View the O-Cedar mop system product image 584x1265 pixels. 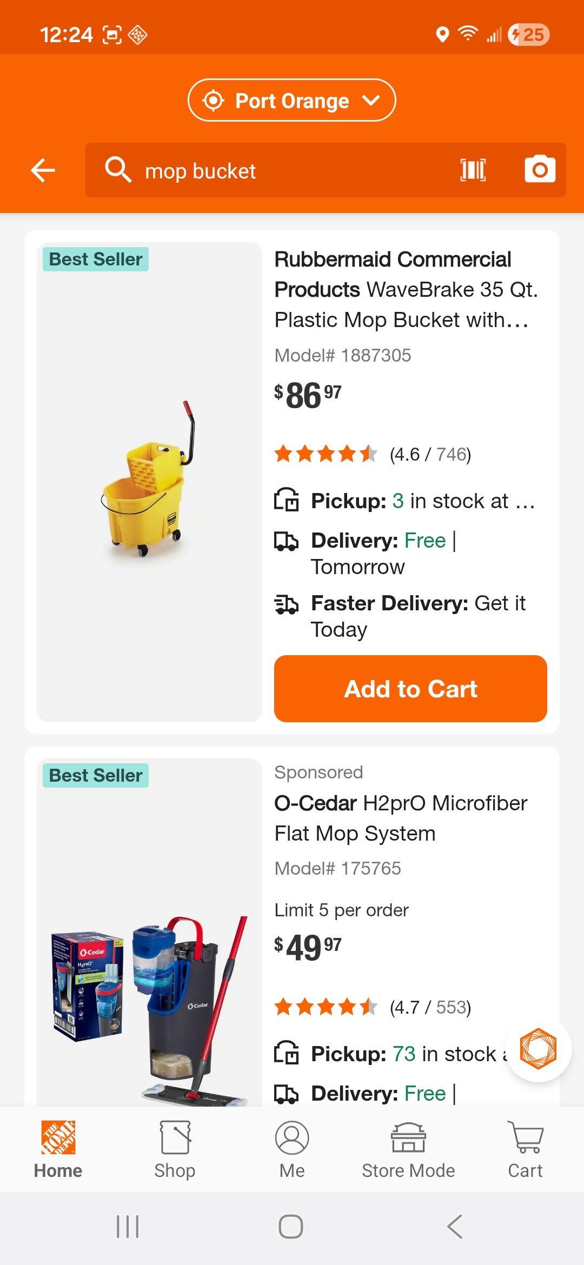[149, 1006]
